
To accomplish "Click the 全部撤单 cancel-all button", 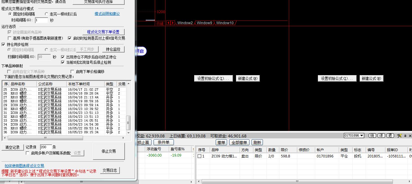I will (x=239, y=143).
